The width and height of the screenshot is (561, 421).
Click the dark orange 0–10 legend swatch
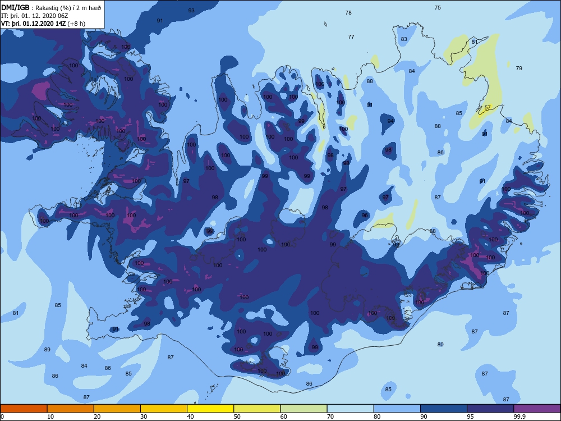pyautogui.click(x=24, y=409)
